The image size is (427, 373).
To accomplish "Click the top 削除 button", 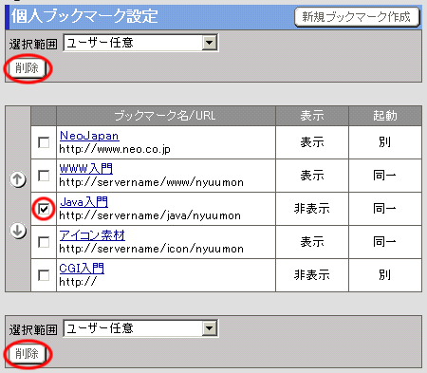I will coord(28,68).
